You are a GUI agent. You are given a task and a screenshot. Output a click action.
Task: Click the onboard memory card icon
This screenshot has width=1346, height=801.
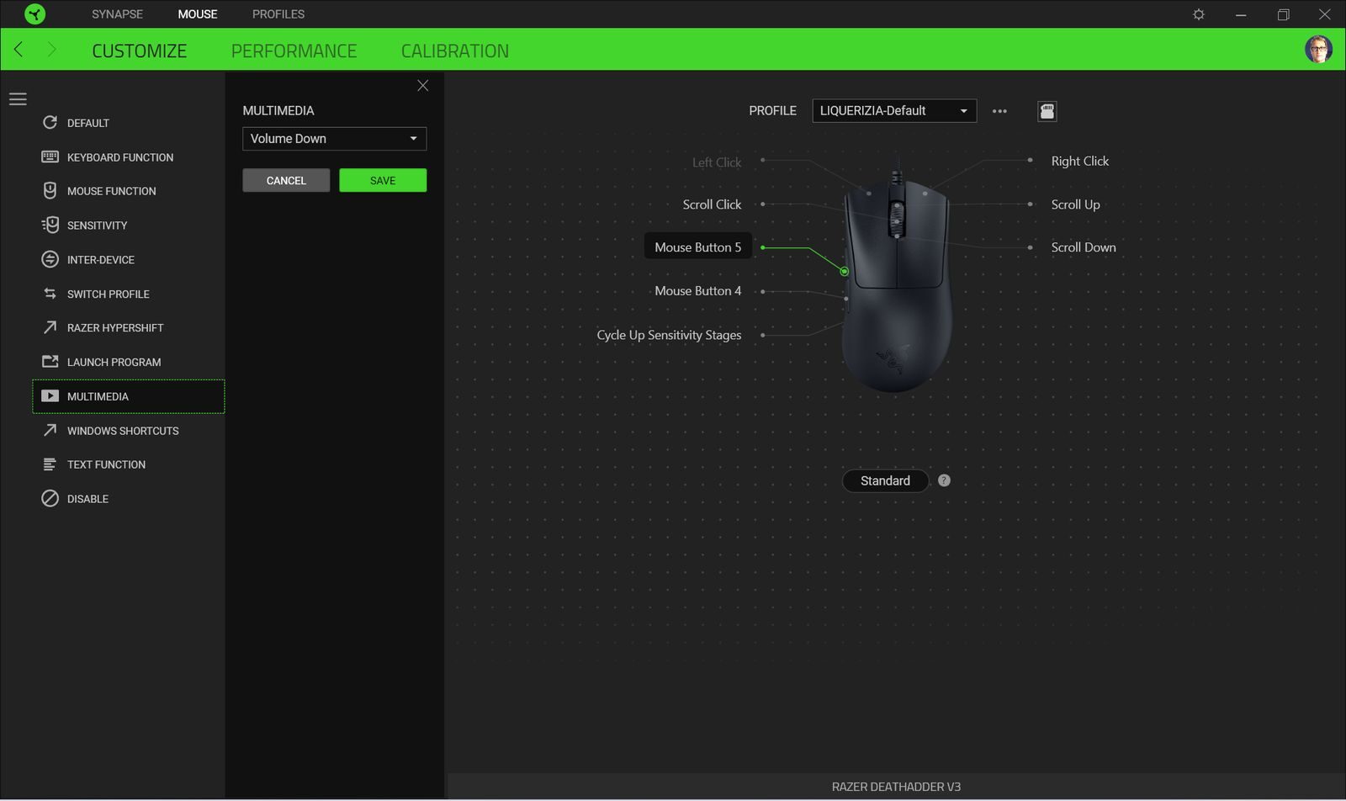(1047, 110)
